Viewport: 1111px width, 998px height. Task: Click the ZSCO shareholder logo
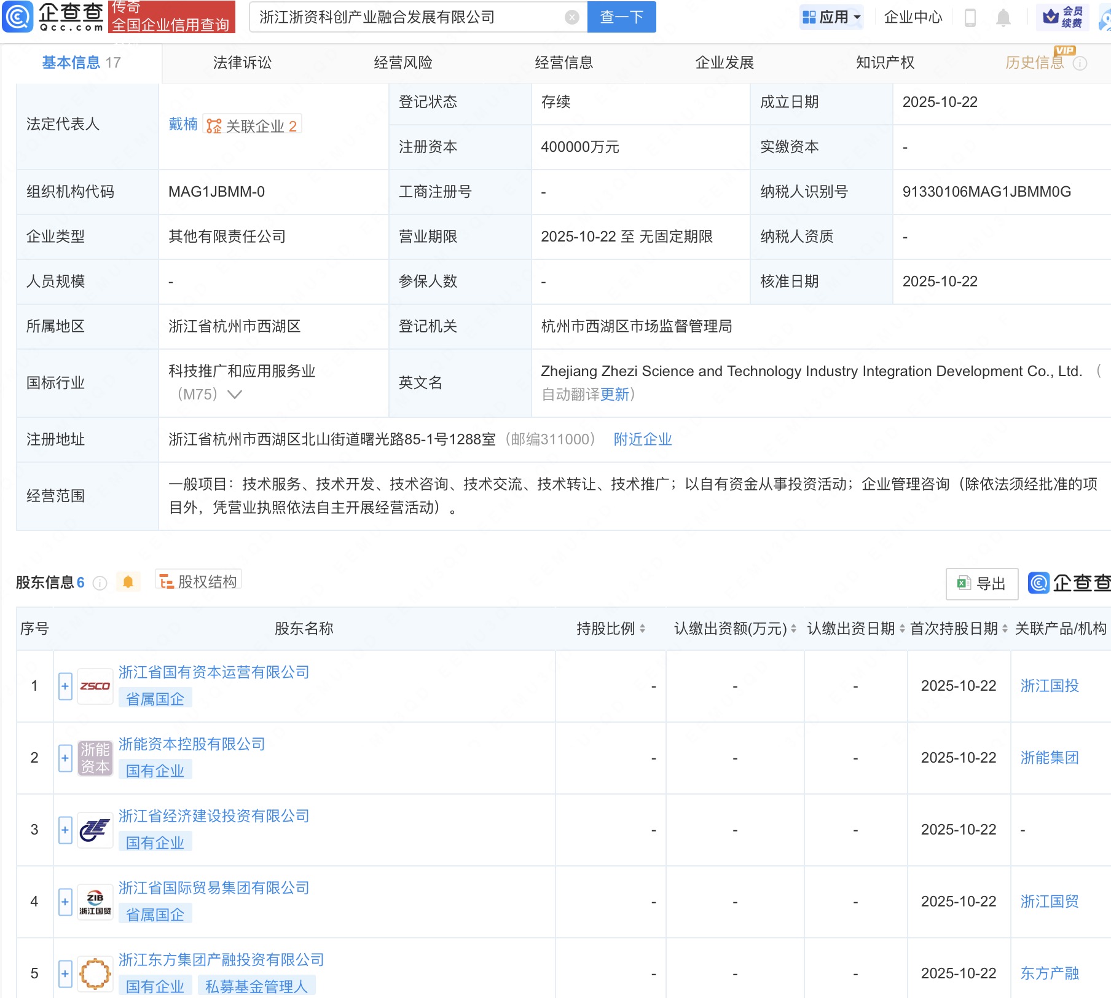(x=95, y=686)
